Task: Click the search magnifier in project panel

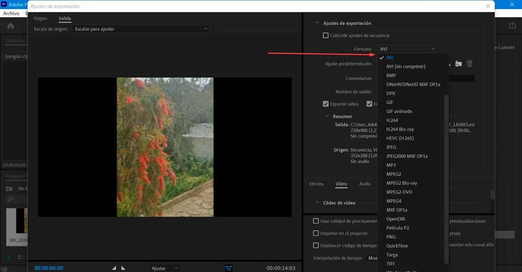Action: click(10, 199)
